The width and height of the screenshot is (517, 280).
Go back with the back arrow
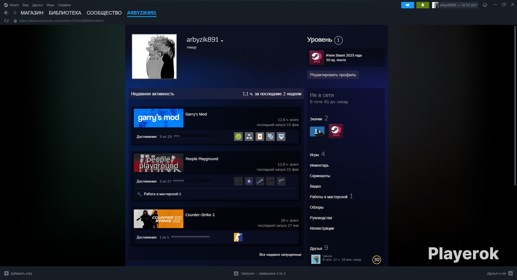point(6,13)
